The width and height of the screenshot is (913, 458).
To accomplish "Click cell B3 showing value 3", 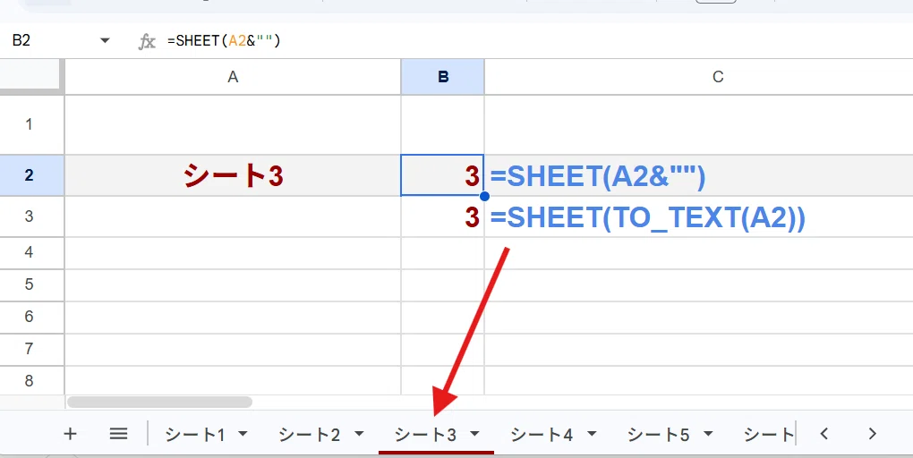I will (x=442, y=216).
